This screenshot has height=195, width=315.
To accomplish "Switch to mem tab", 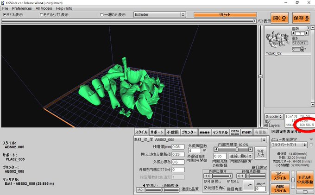I will 247,132.
